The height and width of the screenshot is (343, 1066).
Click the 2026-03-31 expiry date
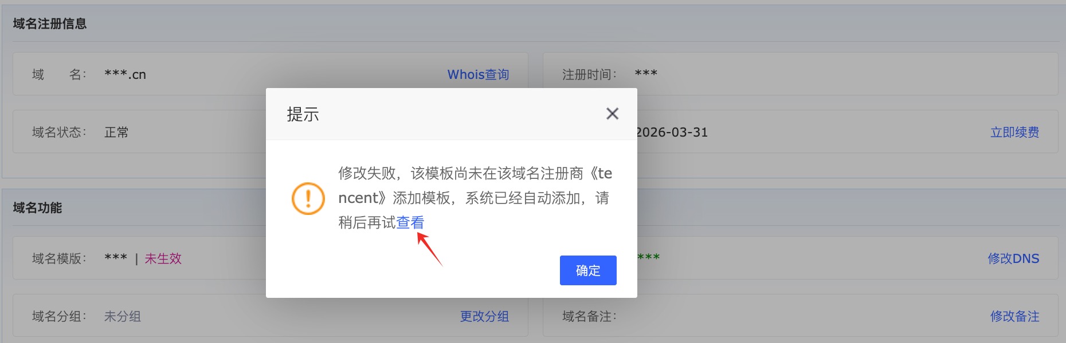pyautogui.click(x=672, y=132)
